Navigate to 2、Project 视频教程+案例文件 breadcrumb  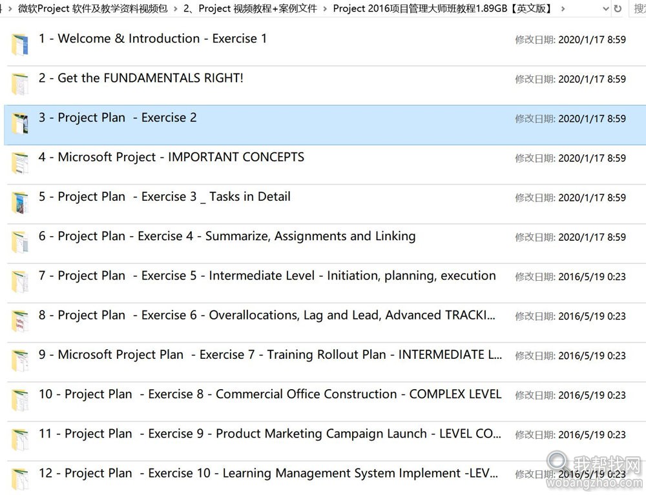[250, 8]
